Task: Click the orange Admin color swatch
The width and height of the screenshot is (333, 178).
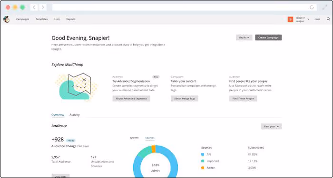Action: 203,168
